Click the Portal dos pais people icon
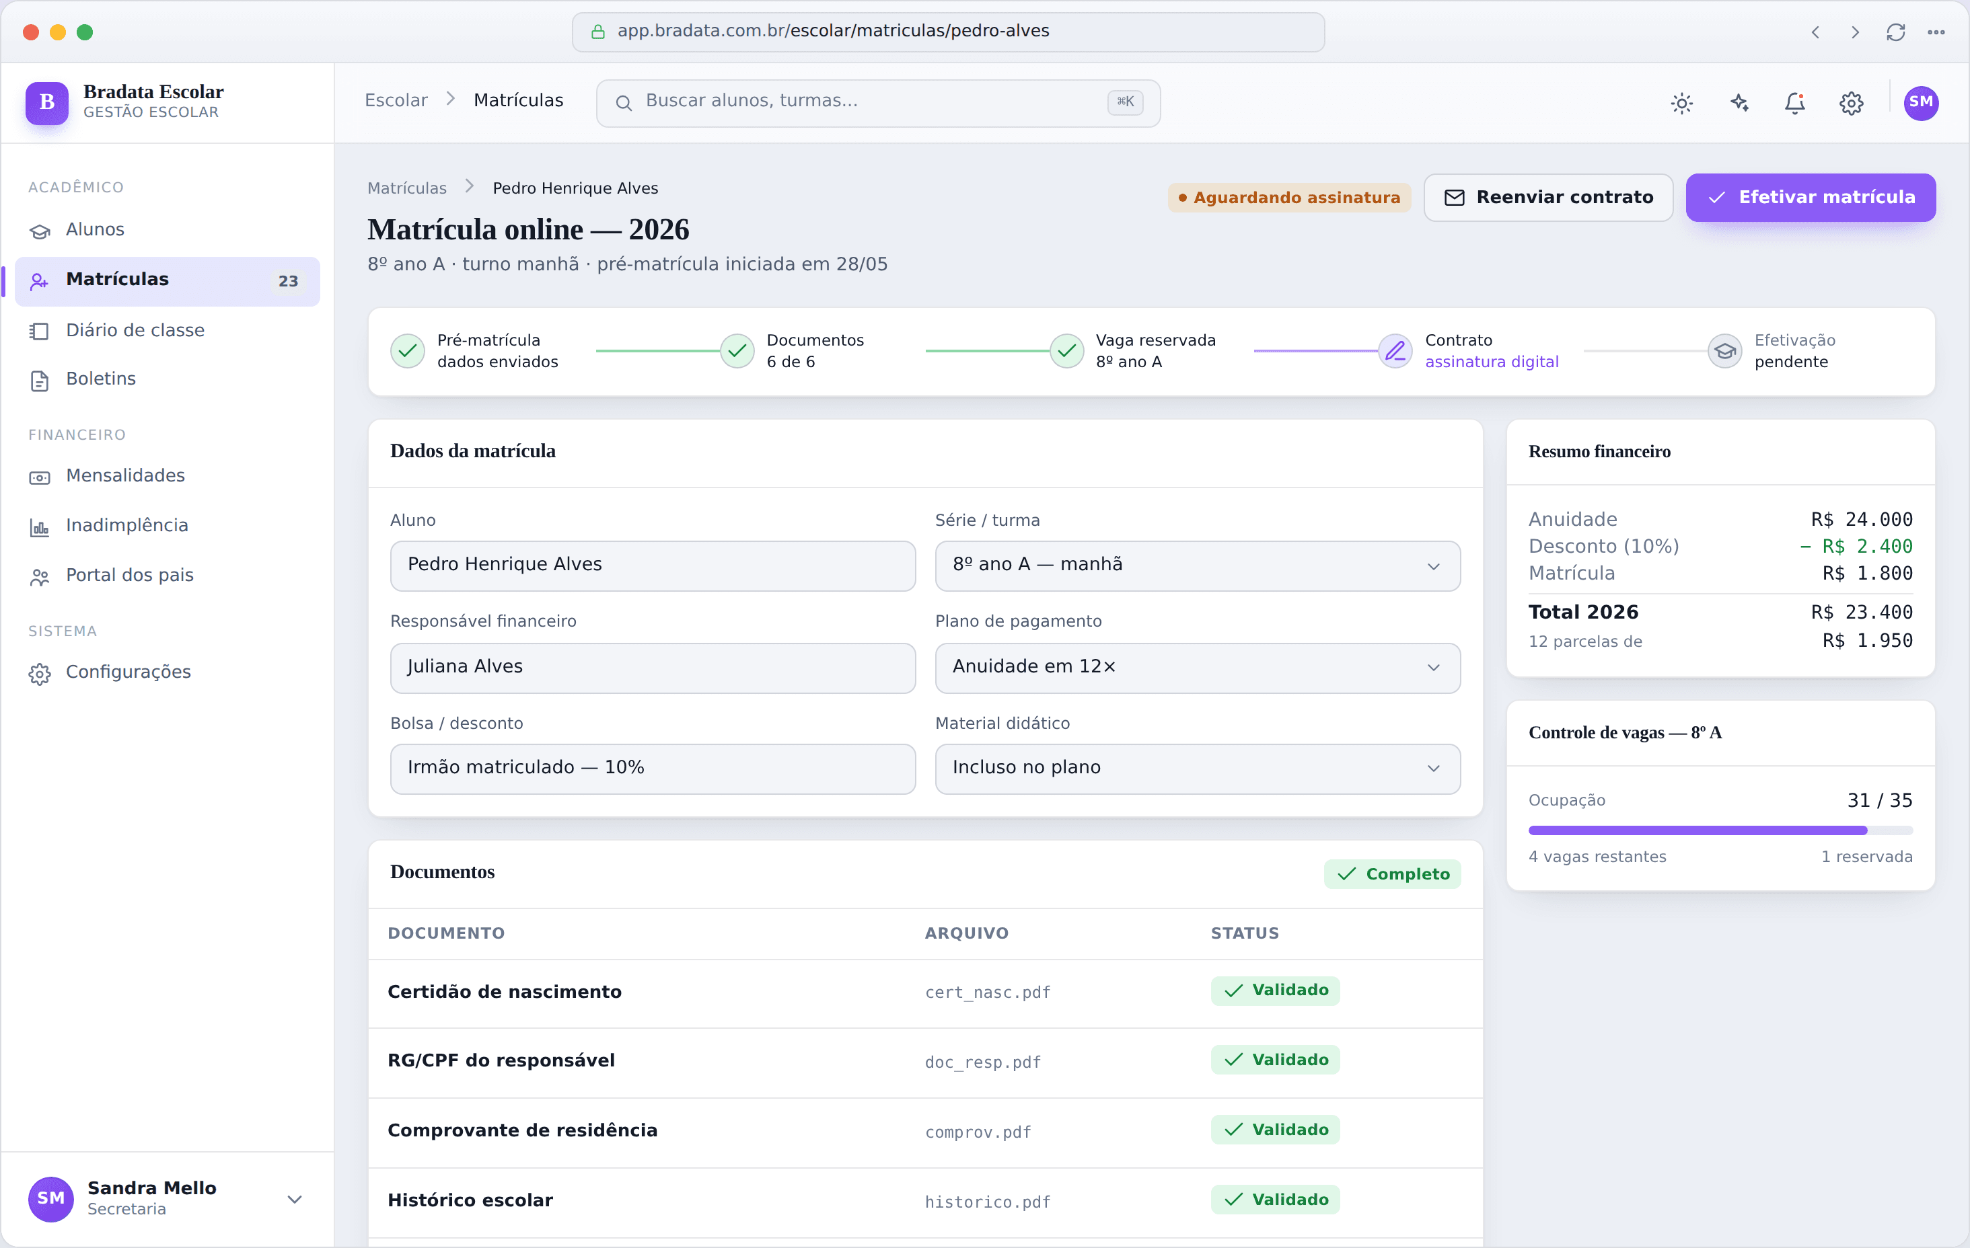The image size is (1970, 1248). (39, 578)
